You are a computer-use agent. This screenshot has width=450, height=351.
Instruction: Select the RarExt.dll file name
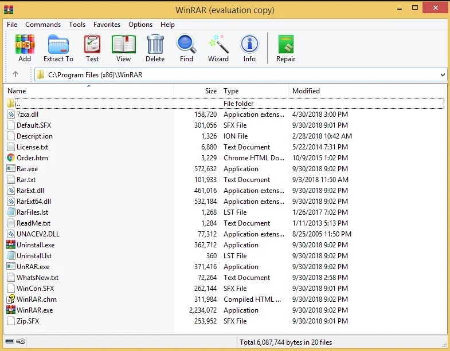click(x=30, y=191)
